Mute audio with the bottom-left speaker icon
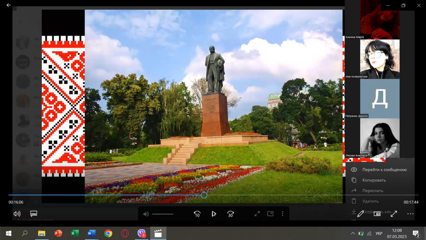The width and height of the screenshot is (426, 240). tap(17, 214)
